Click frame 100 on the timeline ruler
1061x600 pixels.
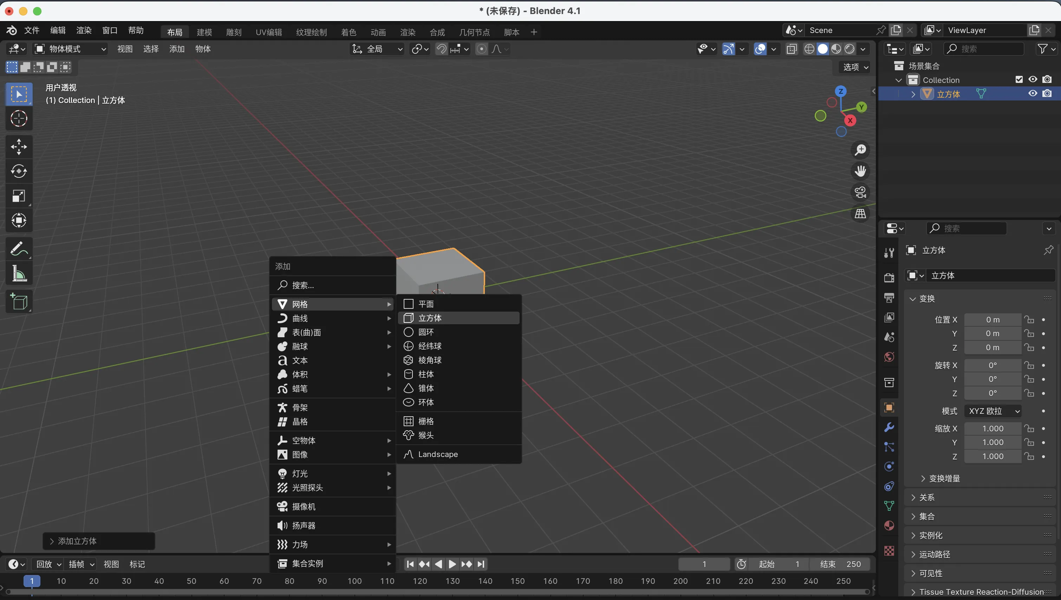click(354, 581)
